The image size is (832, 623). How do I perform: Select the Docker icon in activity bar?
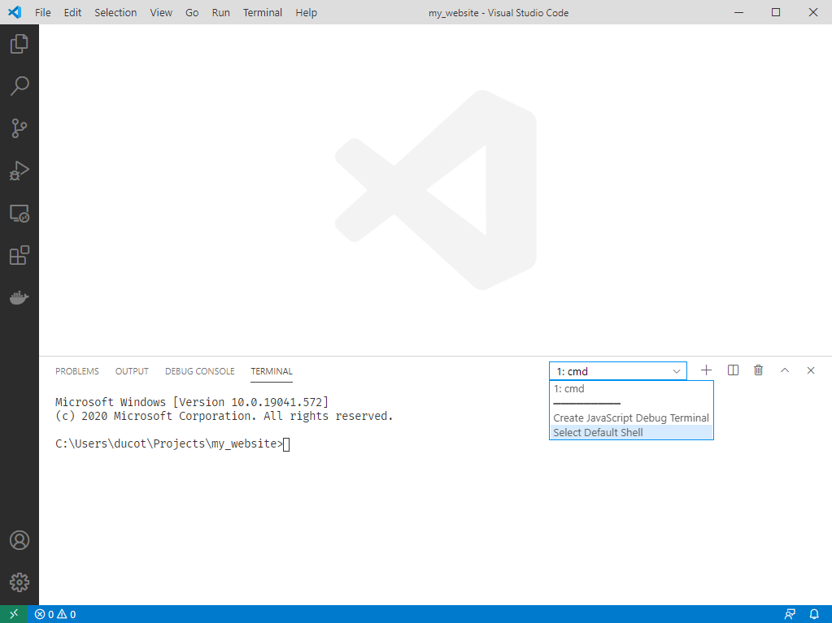[19, 296]
